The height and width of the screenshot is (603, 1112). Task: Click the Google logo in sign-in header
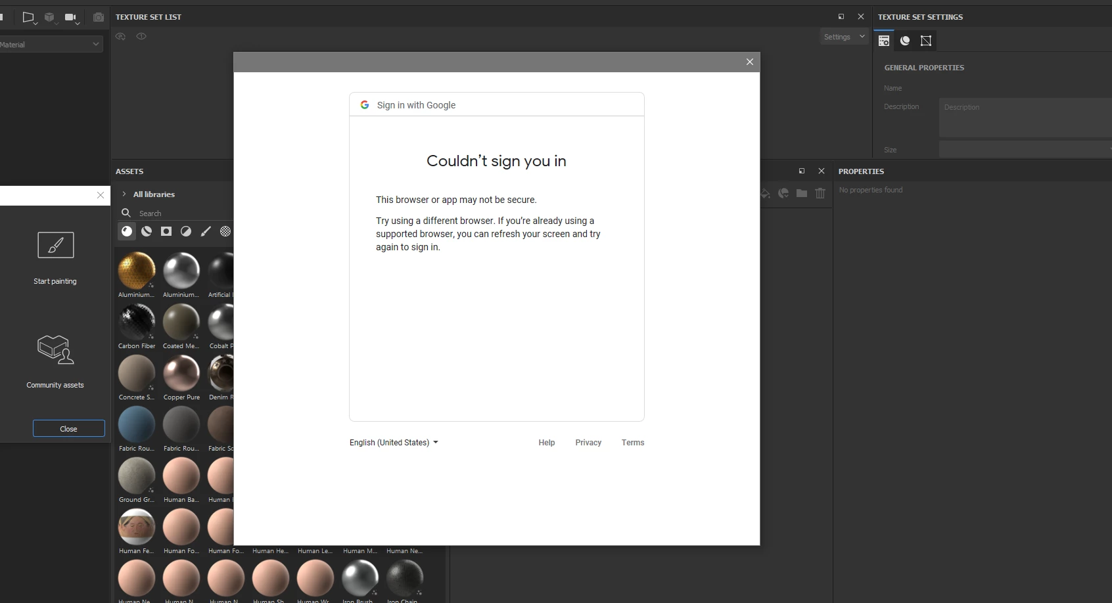(365, 104)
